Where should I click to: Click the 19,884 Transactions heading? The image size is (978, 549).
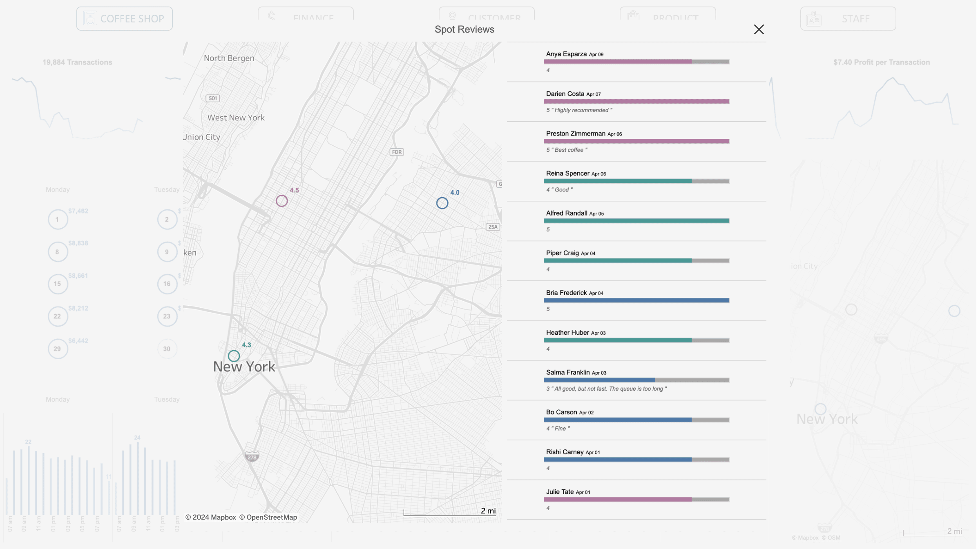pyautogui.click(x=77, y=62)
